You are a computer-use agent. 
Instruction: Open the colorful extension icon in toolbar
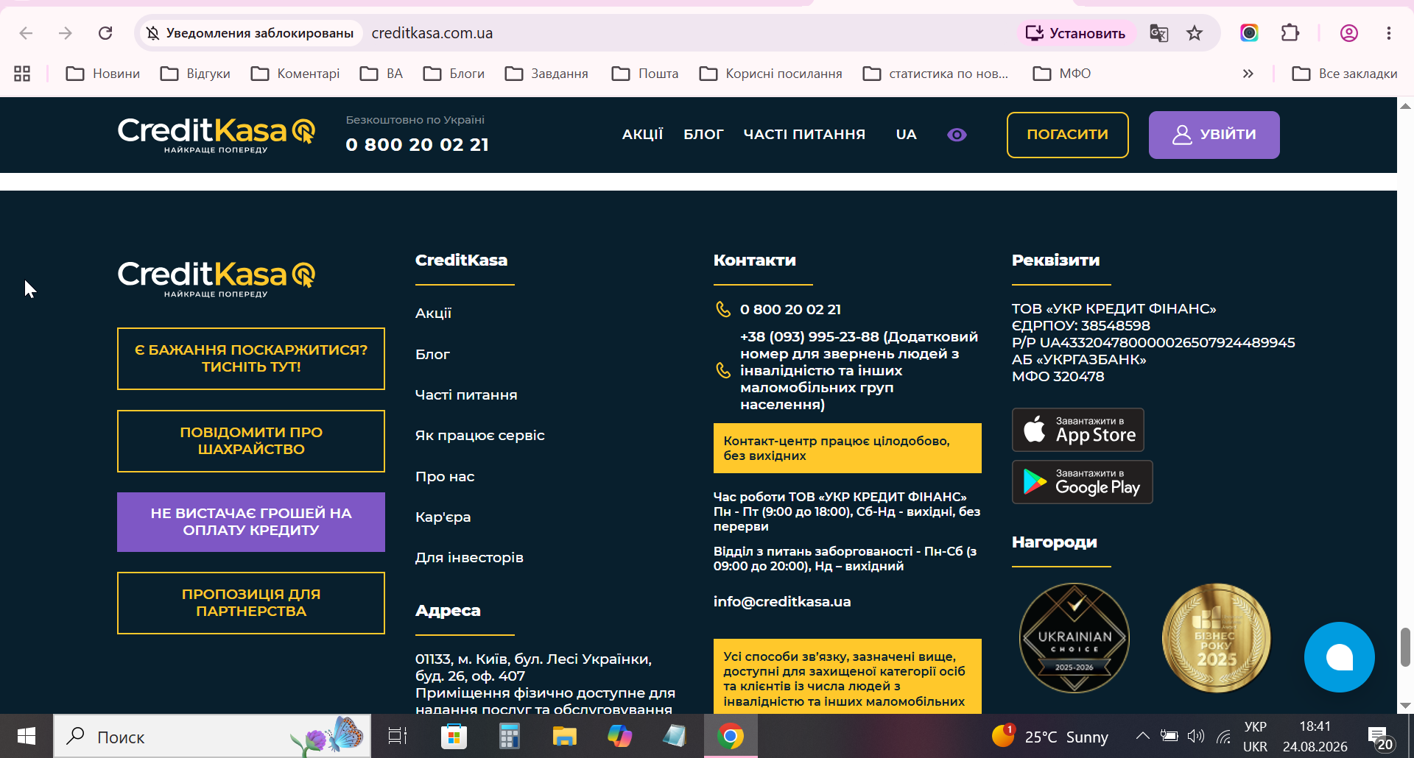(x=1249, y=33)
